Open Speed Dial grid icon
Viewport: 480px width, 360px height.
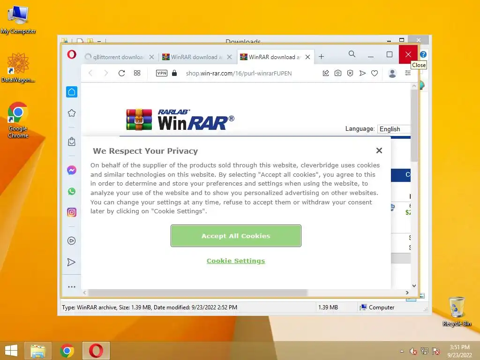pyautogui.click(x=137, y=73)
